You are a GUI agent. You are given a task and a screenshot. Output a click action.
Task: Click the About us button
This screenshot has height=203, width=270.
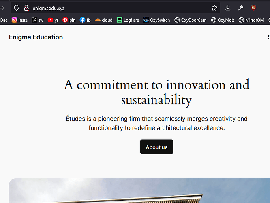coord(156,147)
